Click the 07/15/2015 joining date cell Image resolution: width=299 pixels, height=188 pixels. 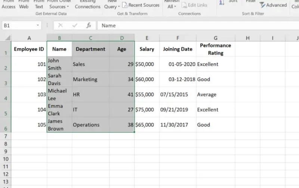(x=178, y=95)
